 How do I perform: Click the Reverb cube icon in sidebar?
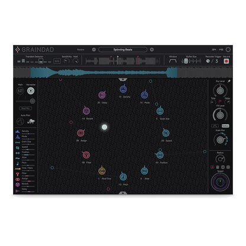[x=18, y=184]
